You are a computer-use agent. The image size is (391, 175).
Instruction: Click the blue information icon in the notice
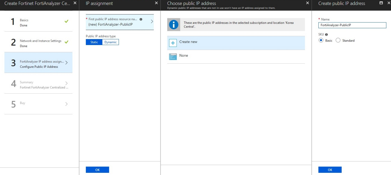click(174, 25)
